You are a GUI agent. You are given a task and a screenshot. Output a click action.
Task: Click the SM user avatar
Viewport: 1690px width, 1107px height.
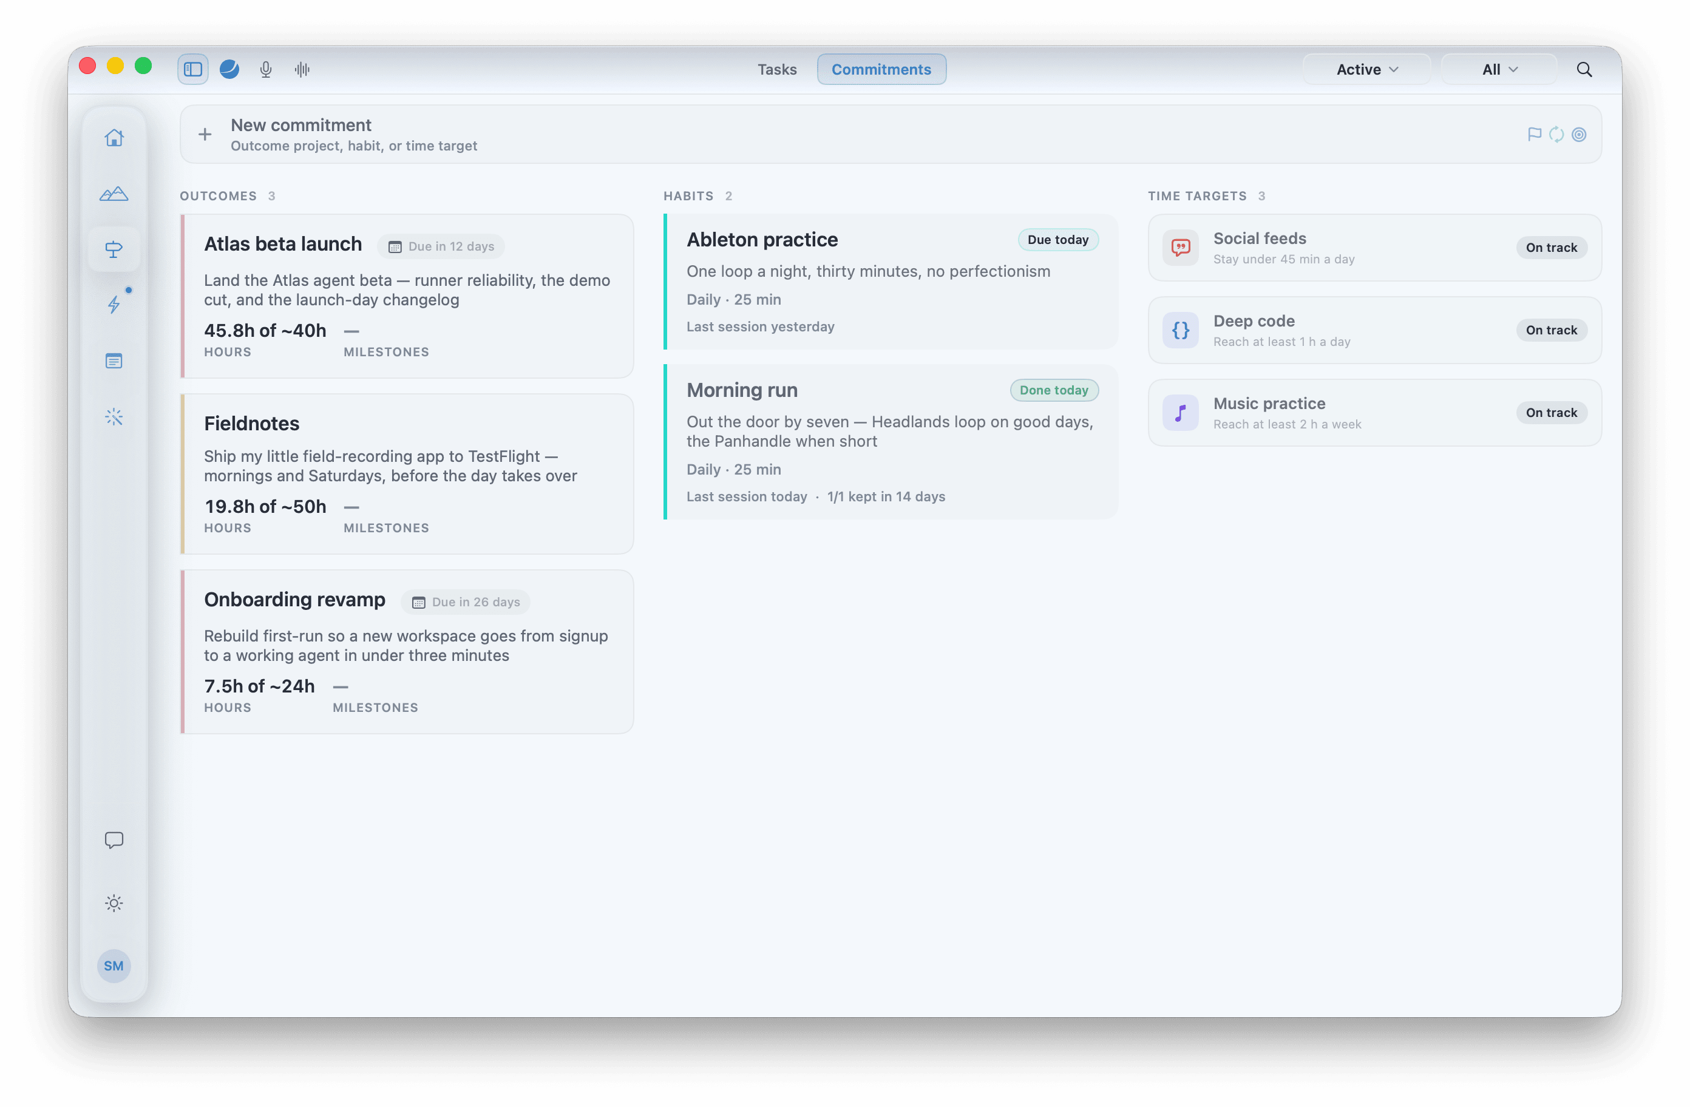[x=114, y=966]
